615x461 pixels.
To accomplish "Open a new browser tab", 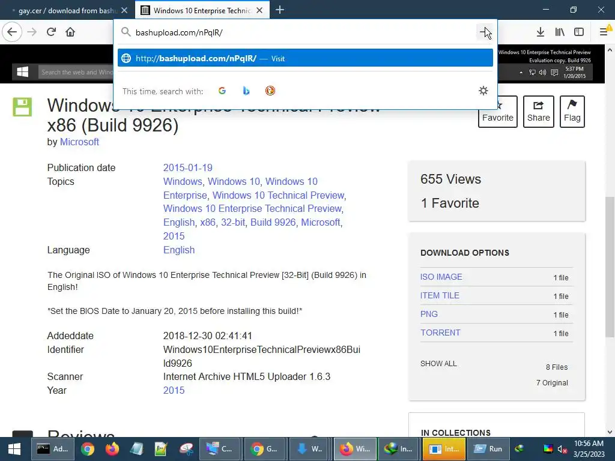I will [280, 10].
